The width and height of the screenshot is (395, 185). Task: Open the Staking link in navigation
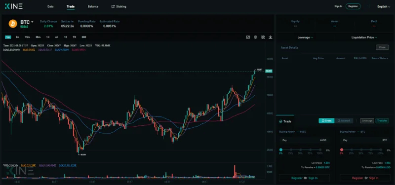(121, 6)
